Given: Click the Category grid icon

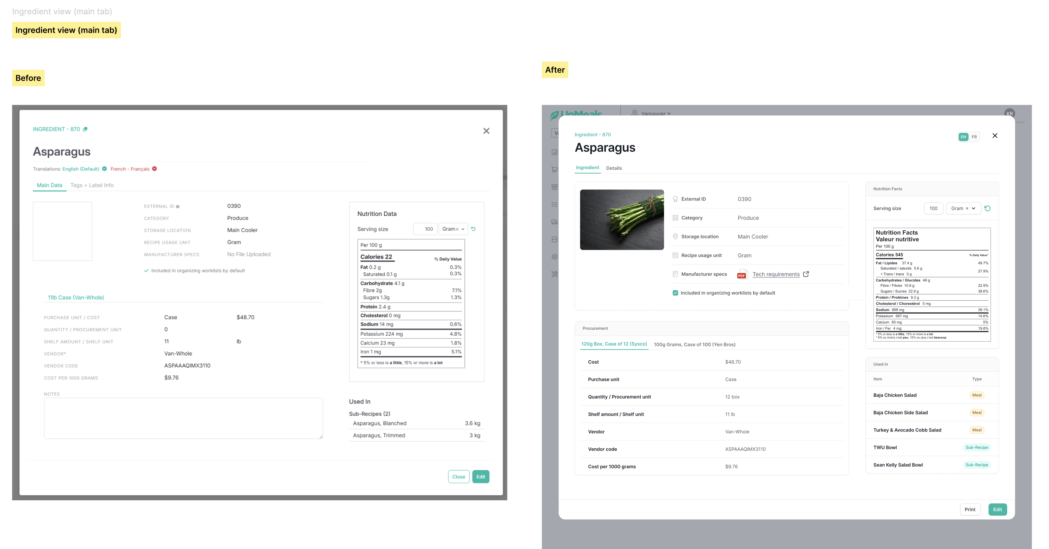Looking at the screenshot, I should click(x=675, y=218).
